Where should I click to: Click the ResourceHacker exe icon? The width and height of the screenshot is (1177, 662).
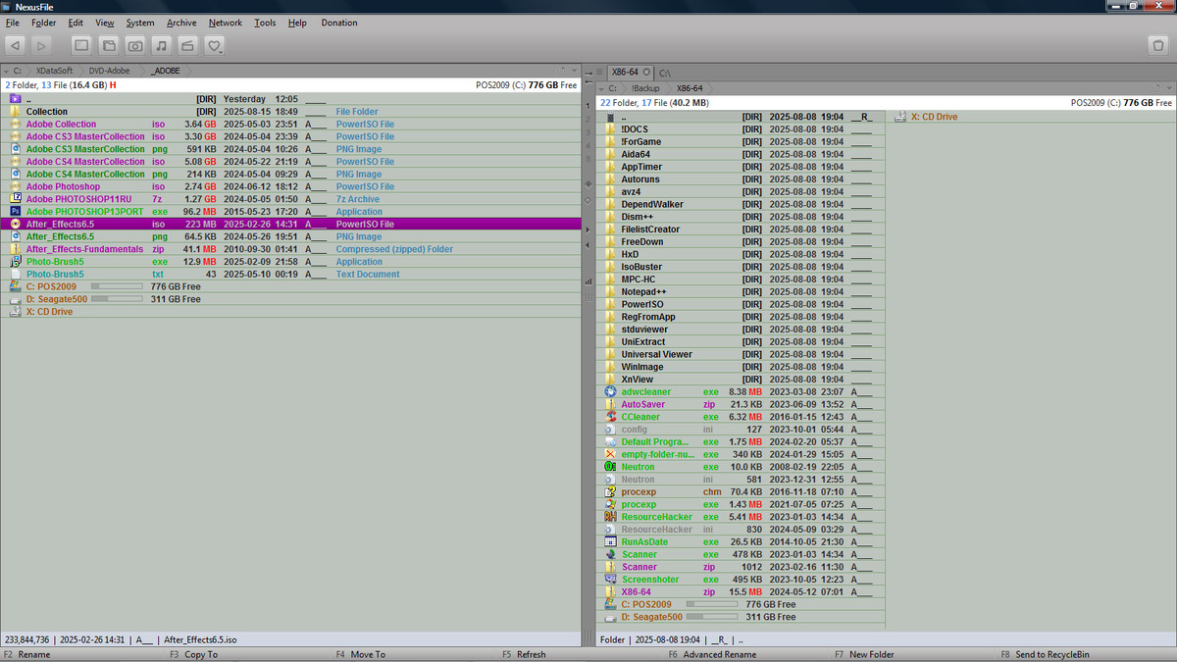click(x=610, y=517)
